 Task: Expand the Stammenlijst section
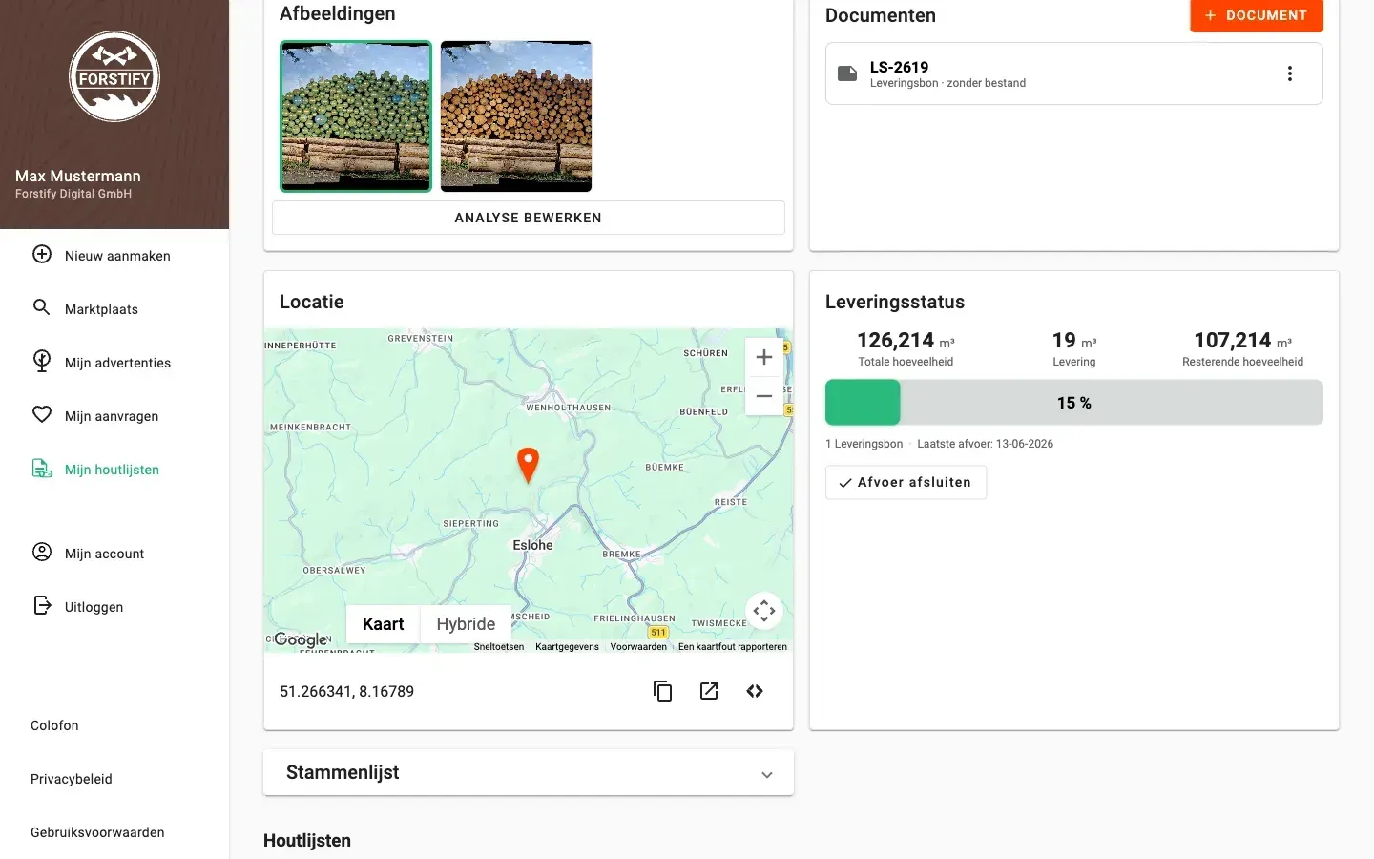529,772
